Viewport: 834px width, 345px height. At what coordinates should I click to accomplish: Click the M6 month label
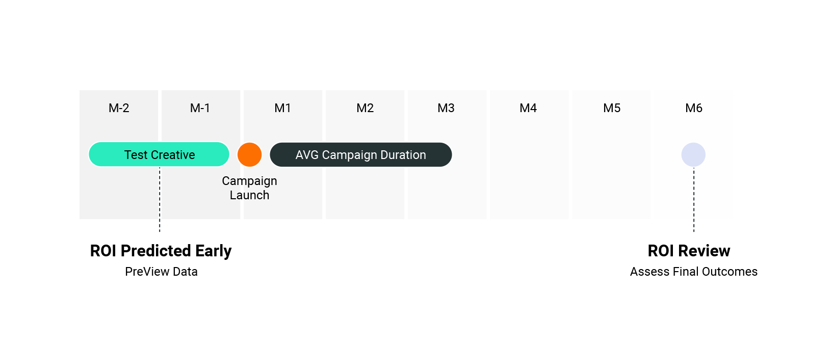point(694,108)
